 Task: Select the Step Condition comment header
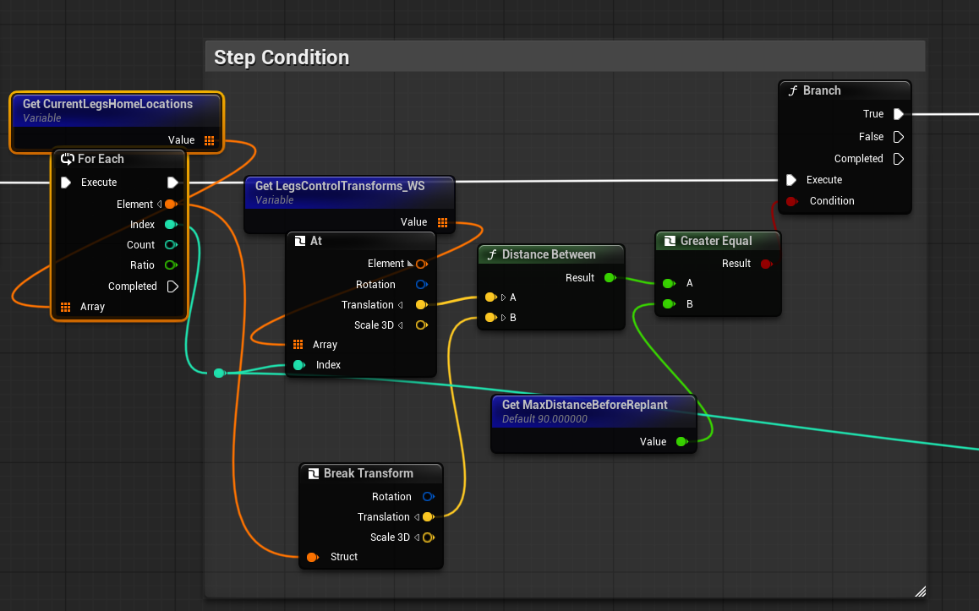(x=565, y=57)
